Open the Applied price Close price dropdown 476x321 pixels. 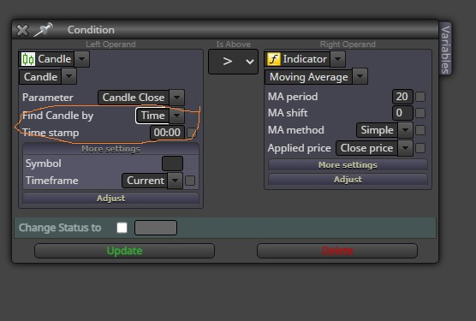(405, 148)
